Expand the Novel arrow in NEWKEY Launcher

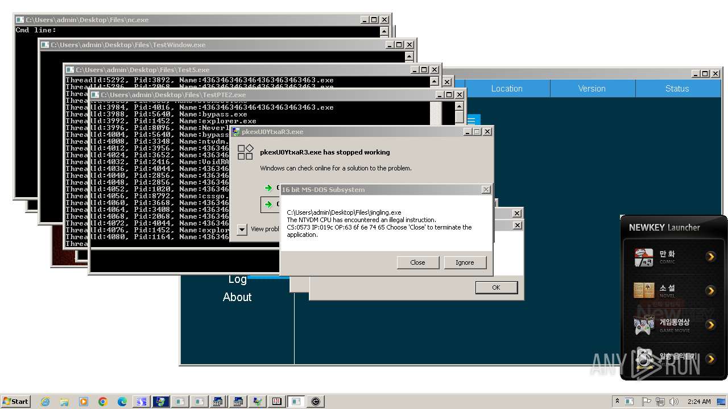tap(710, 291)
